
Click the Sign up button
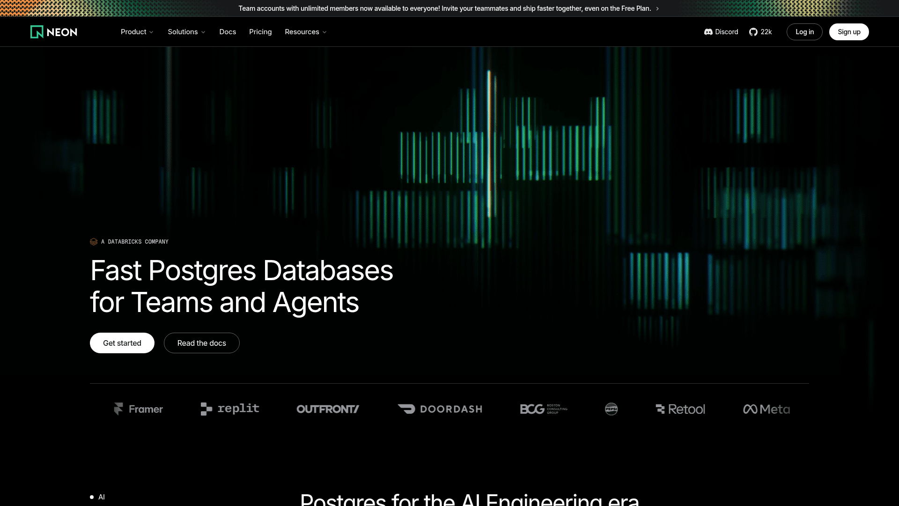(849, 32)
